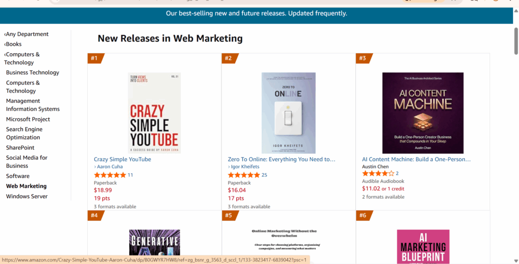The image size is (519, 264).
Task: Click the #5 rank badge
Action: coord(228,215)
